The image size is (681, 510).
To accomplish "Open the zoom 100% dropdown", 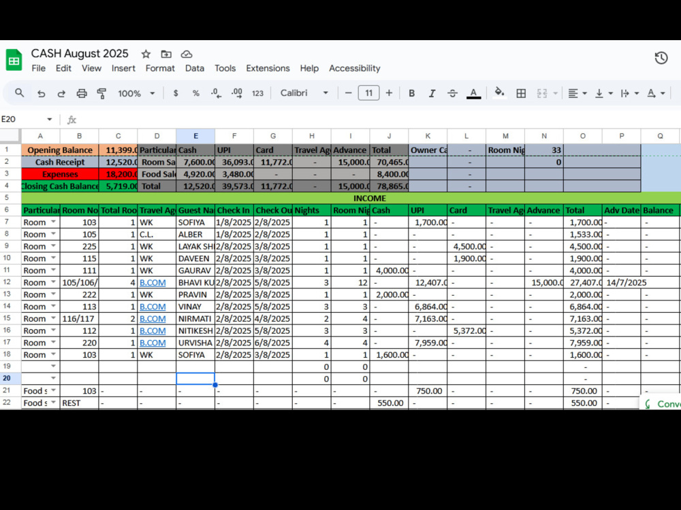I will 136,93.
